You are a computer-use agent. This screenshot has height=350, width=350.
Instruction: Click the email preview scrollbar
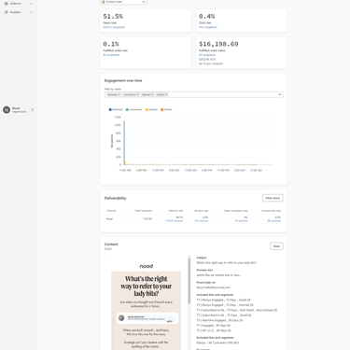tap(189, 281)
